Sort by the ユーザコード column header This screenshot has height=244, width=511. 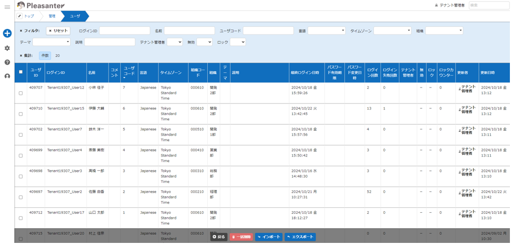click(x=129, y=72)
